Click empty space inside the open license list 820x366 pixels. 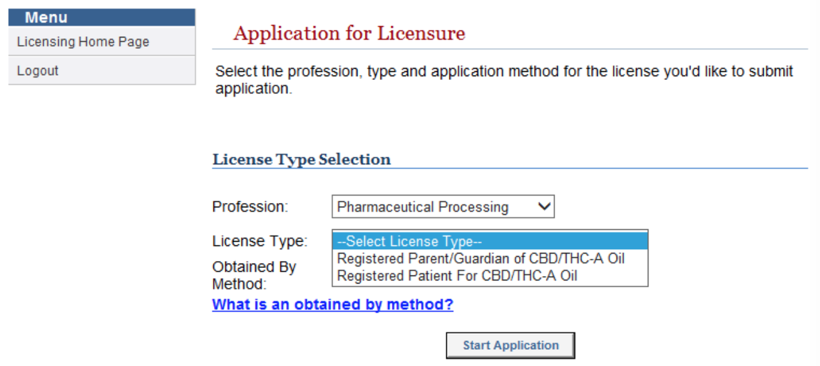coord(613,275)
